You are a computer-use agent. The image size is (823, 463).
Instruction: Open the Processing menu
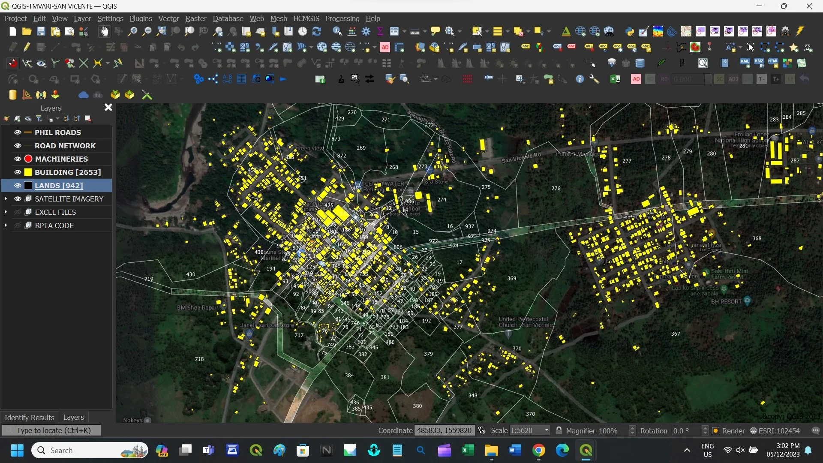tap(342, 18)
